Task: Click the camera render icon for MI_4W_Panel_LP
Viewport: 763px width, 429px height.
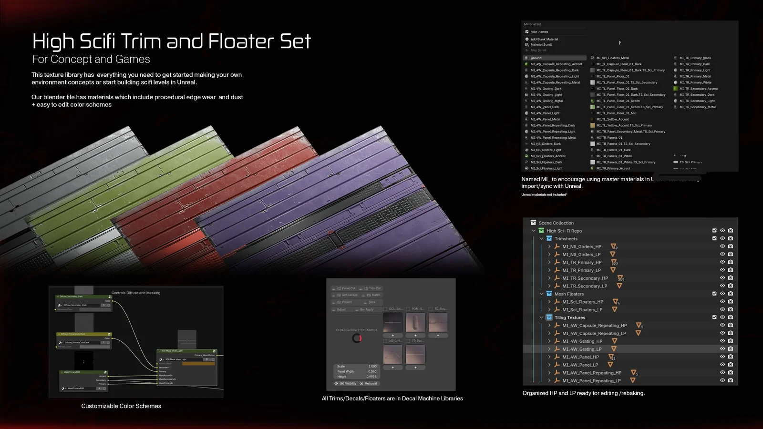Action: click(730, 365)
